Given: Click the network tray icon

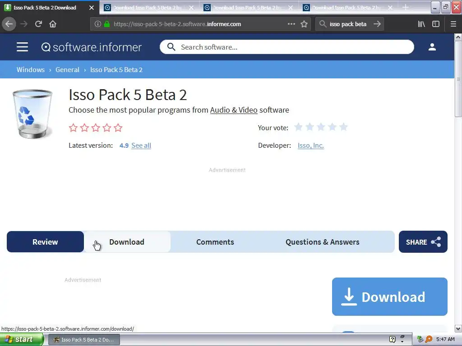Looking at the screenshot, I should pyautogui.click(x=420, y=339).
